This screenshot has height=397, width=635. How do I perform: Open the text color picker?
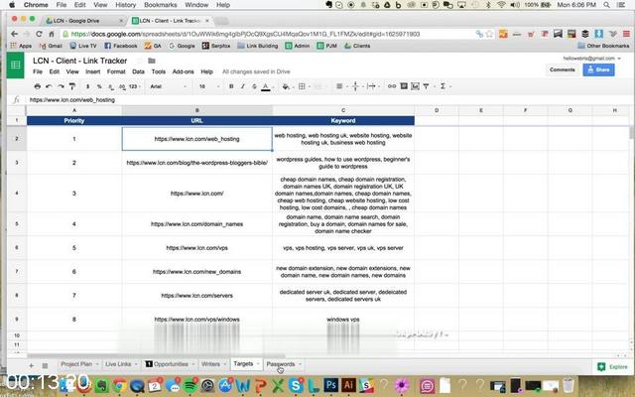pos(266,86)
